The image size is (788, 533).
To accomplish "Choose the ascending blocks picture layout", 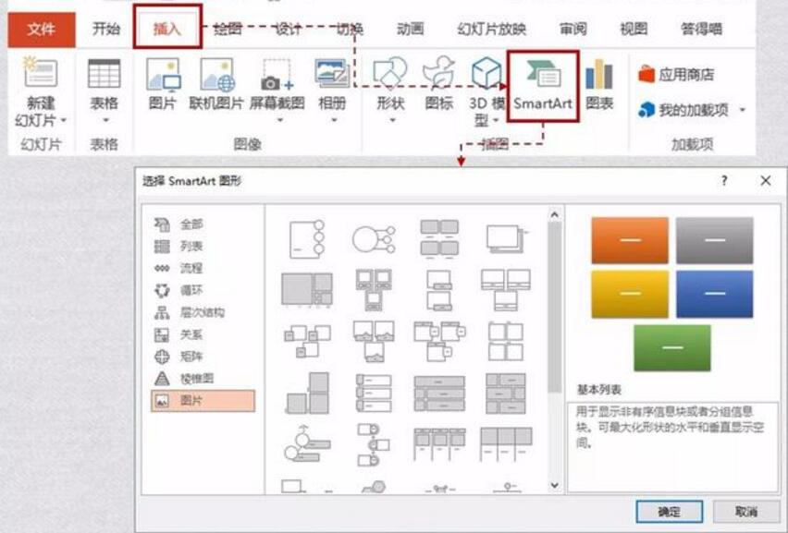I will pos(308,393).
